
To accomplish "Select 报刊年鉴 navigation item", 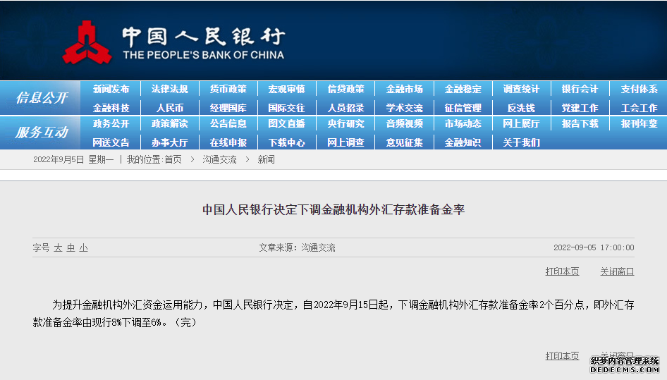I will (639, 123).
